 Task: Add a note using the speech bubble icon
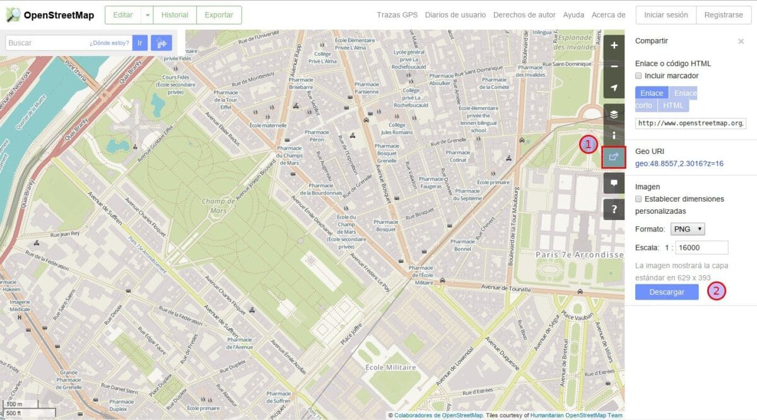tap(614, 183)
